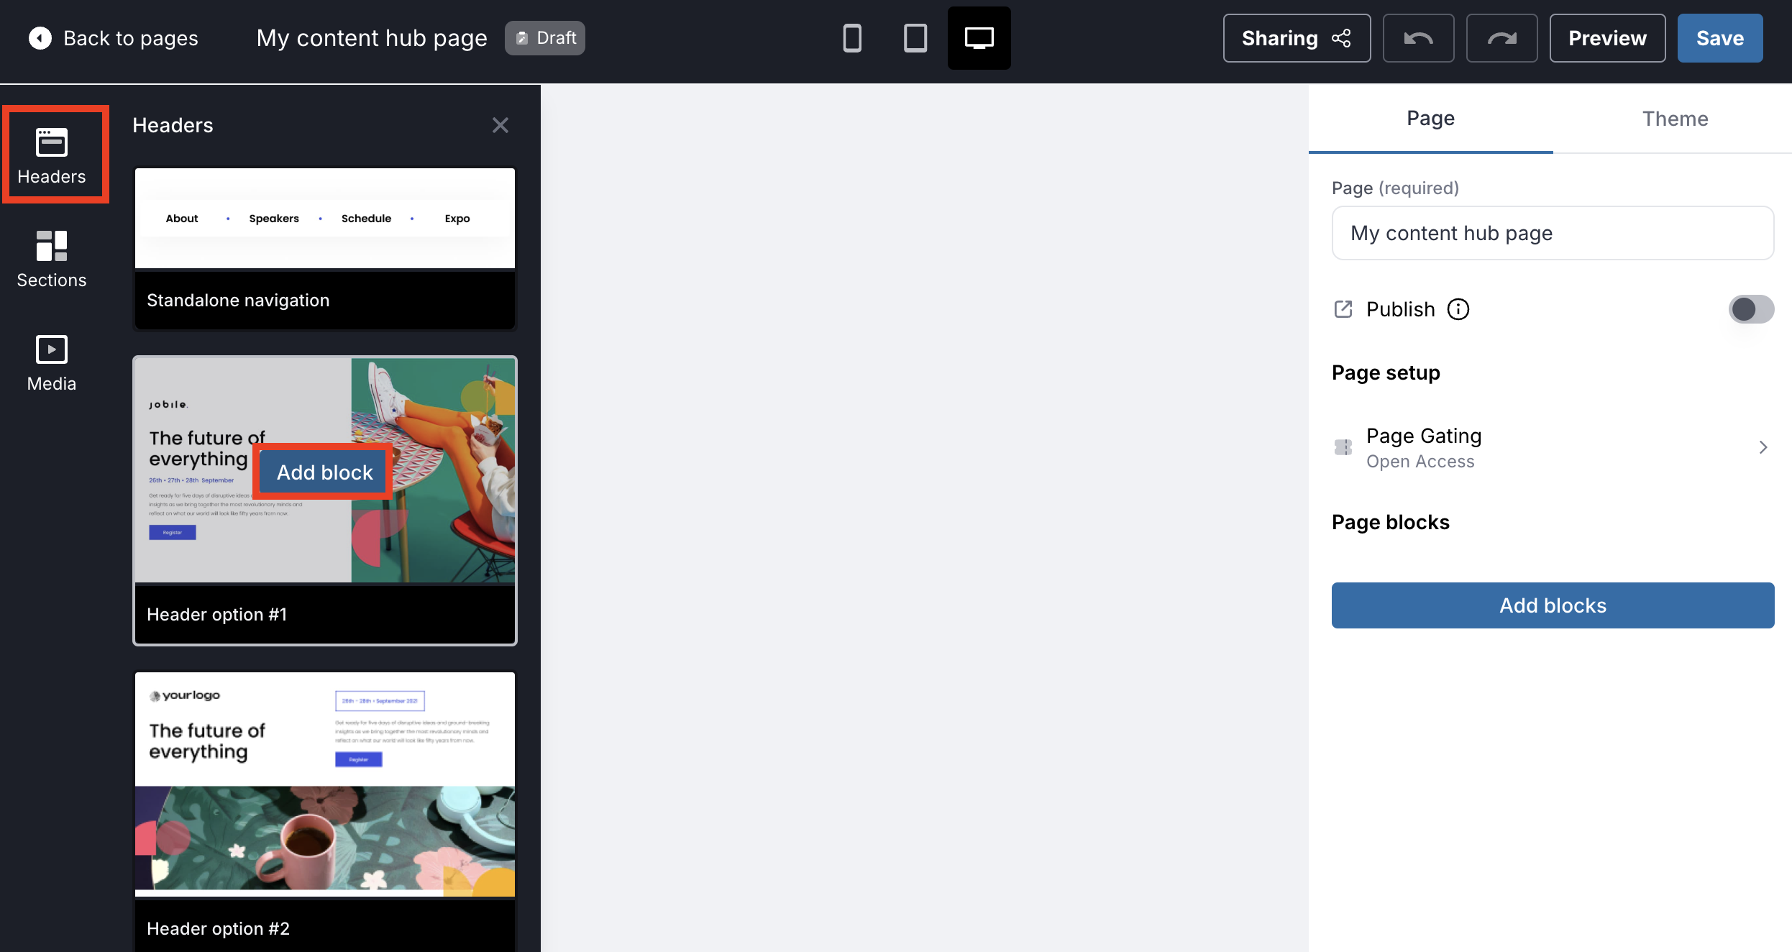Open the Sections panel in sidebar
This screenshot has height=952, width=1792.
(52, 260)
